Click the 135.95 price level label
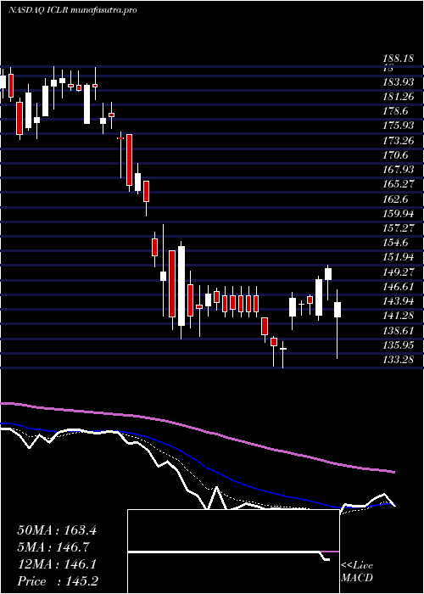 pyautogui.click(x=399, y=345)
